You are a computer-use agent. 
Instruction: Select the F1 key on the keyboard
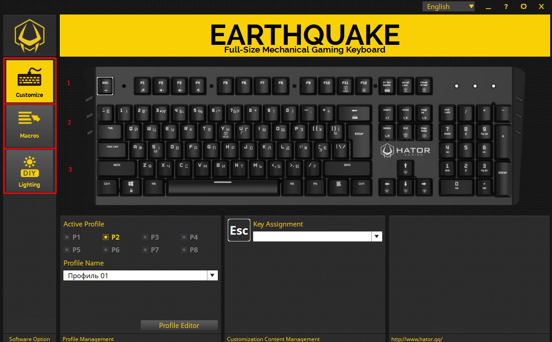click(142, 86)
